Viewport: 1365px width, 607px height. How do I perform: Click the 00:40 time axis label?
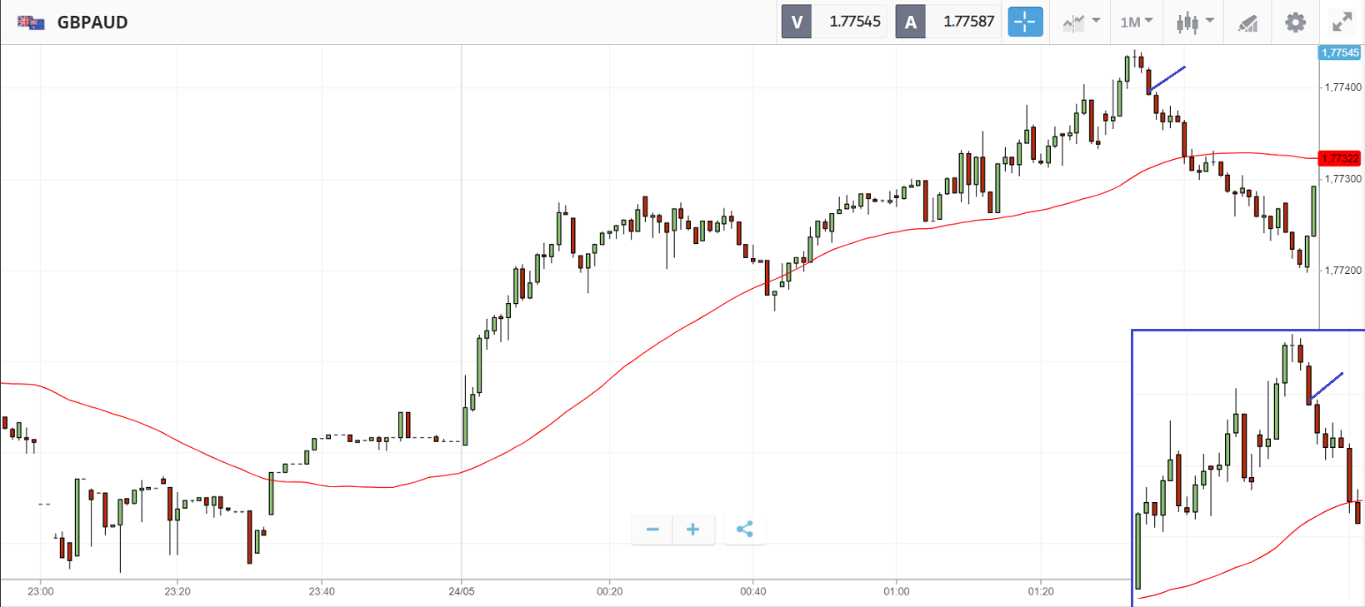point(752,591)
